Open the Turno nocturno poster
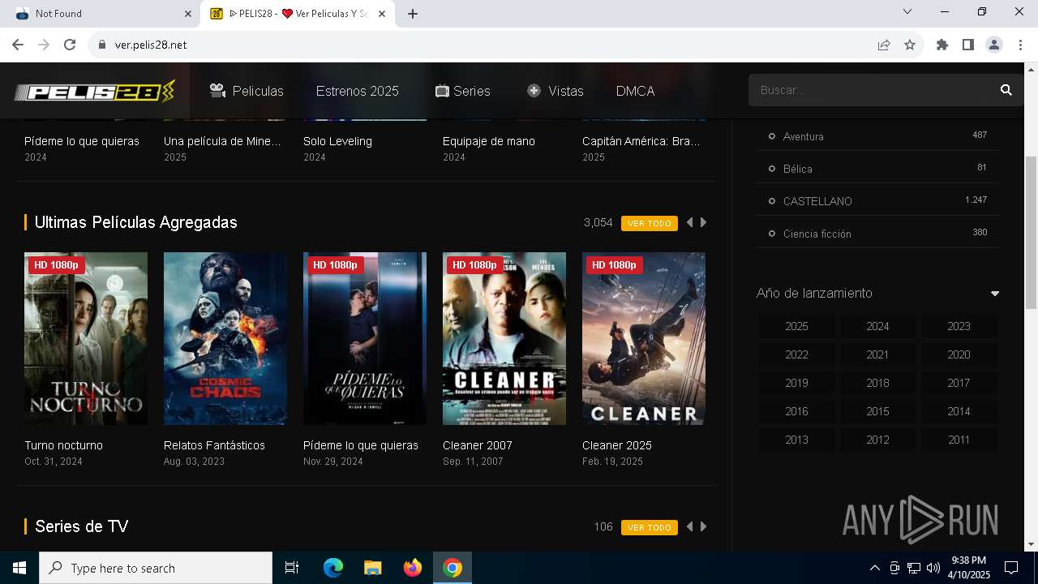The height and width of the screenshot is (584, 1038). 86,338
